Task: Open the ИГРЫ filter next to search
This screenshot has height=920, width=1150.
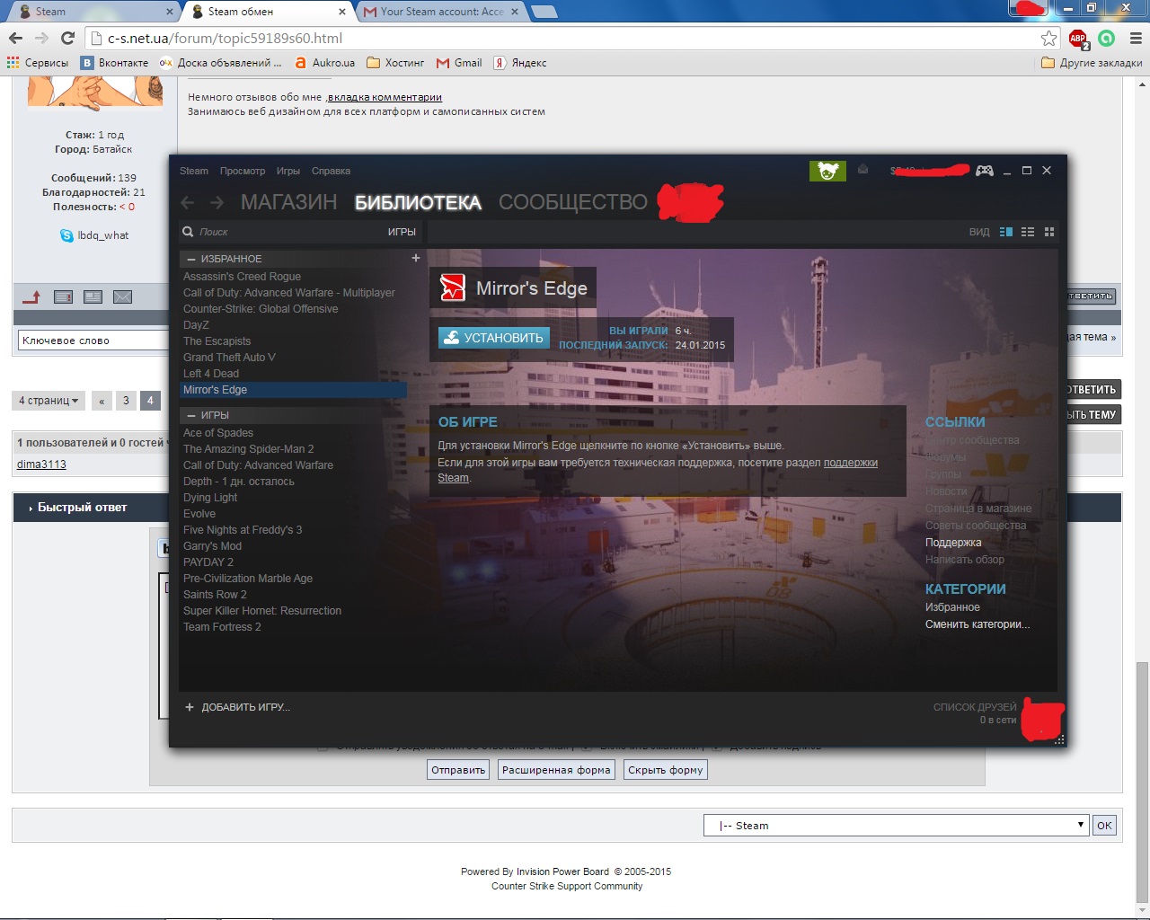Action: (402, 232)
